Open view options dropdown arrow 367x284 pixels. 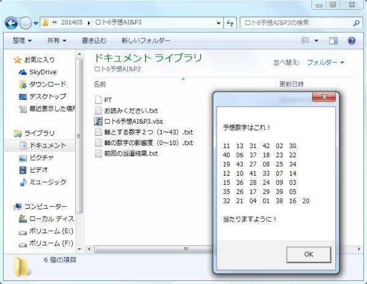316,41
